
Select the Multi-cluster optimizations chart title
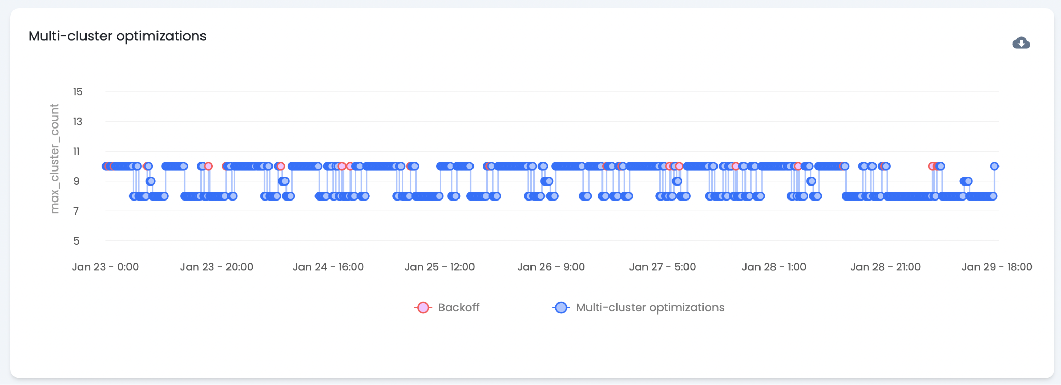(118, 36)
